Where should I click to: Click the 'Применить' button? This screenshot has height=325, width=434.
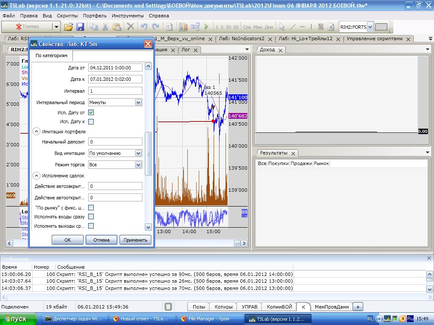pyautogui.click(x=135, y=240)
